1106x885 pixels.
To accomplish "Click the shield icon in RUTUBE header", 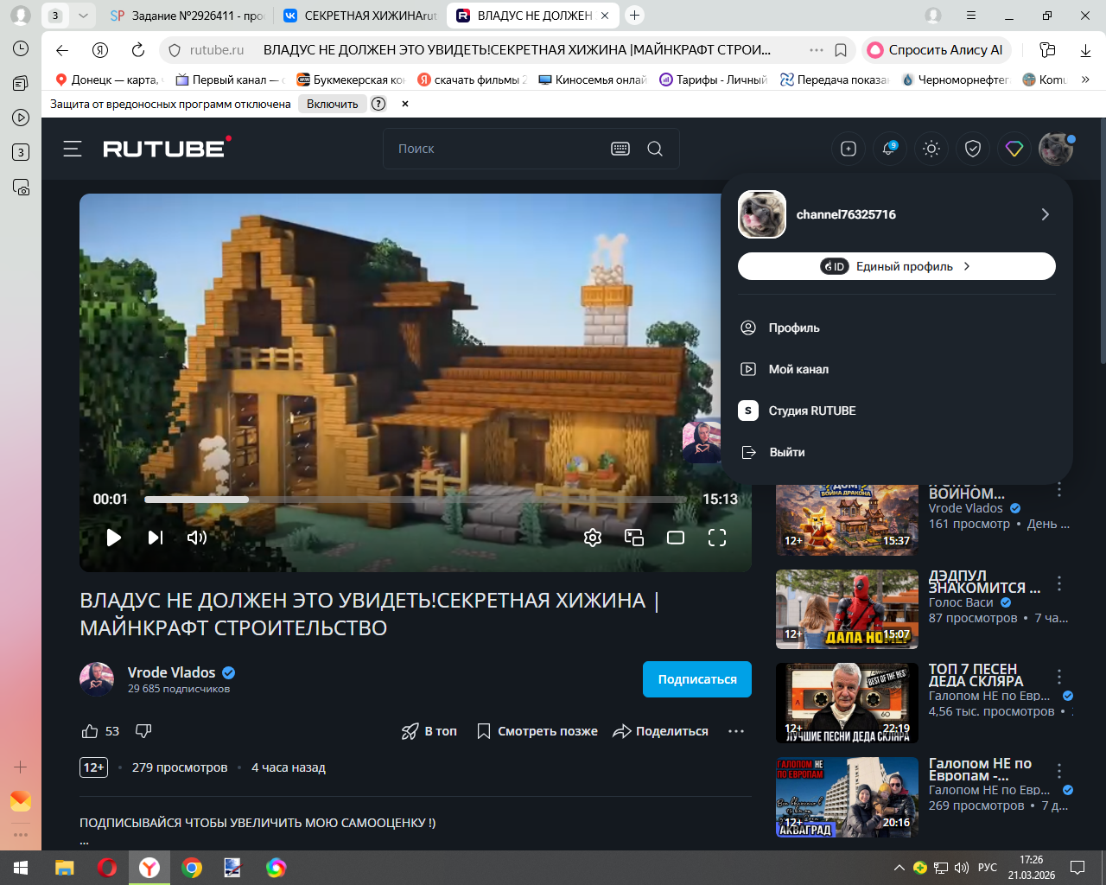I will 973,149.
